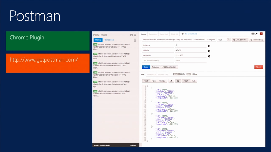Click the distance value field showing 3

click(x=191, y=45)
